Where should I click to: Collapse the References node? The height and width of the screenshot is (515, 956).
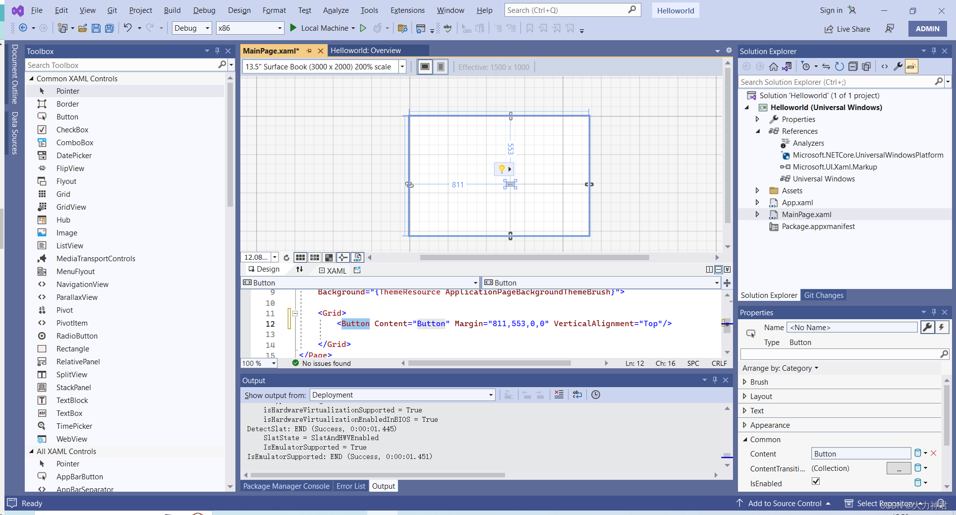(x=758, y=131)
